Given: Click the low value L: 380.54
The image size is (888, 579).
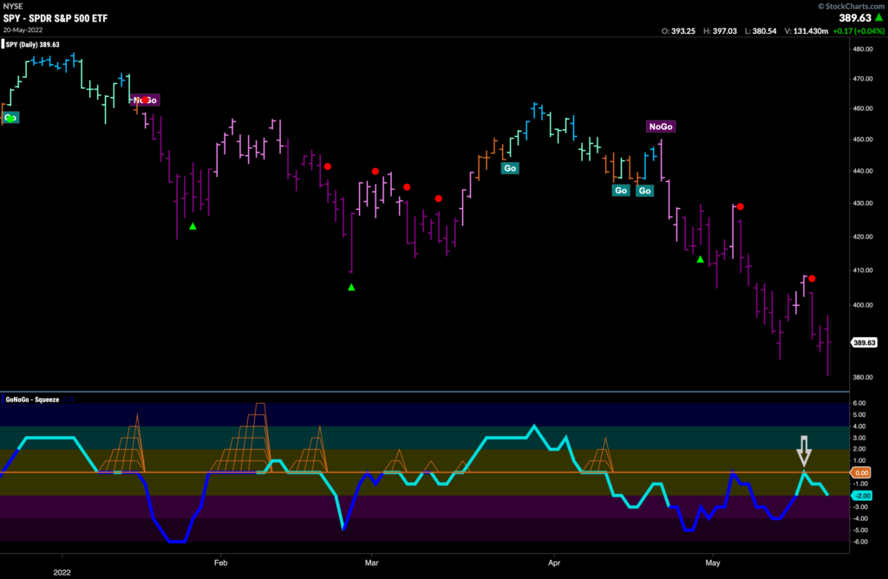Looking at the screenshot, I should pyautogui.click(x=761, y=31).
